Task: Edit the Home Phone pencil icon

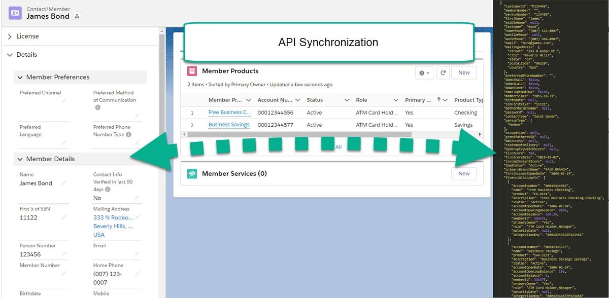Action: pos(137,274)
